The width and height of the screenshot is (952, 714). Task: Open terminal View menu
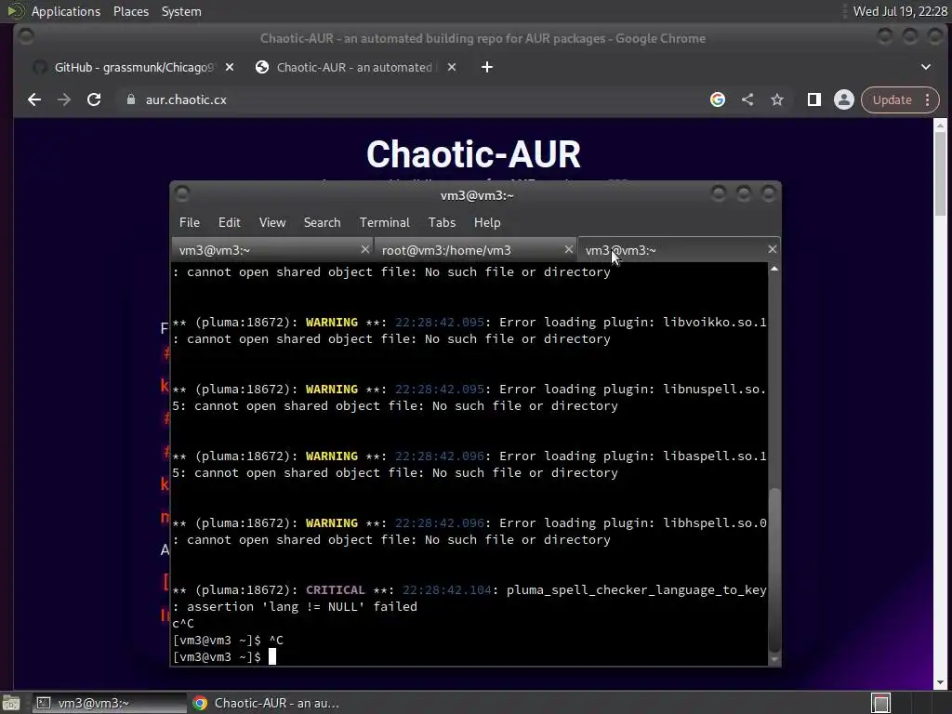point(272,222)
